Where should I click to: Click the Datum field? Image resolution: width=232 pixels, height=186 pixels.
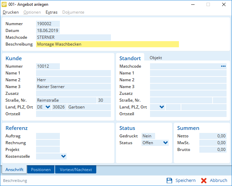pos(48,31)
